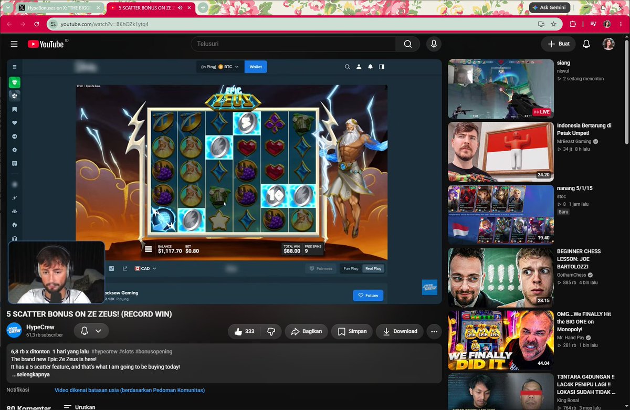The width and height of the screenshot is (630, 410).
Task: Open the YouTube guide hamburger menu
Action: pyautogui.click(x=14, y=44)
